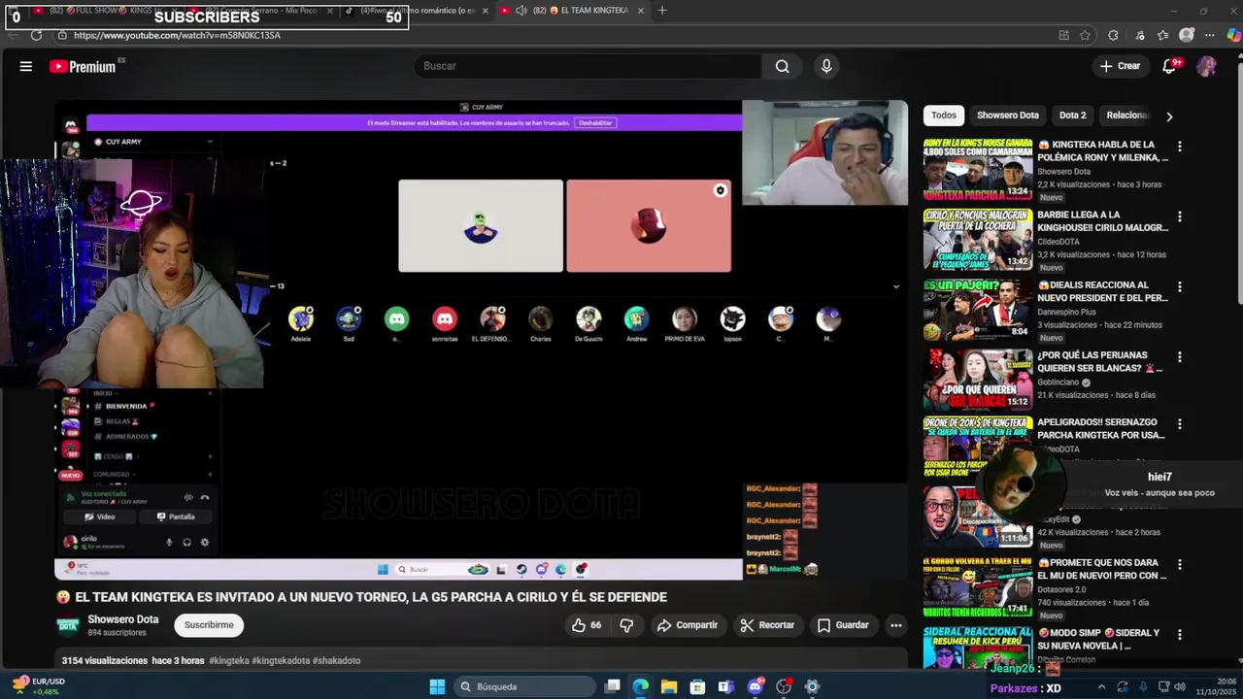Click the 66 likes count
This screenshot has width=1243, height=699.
point(595,625)
